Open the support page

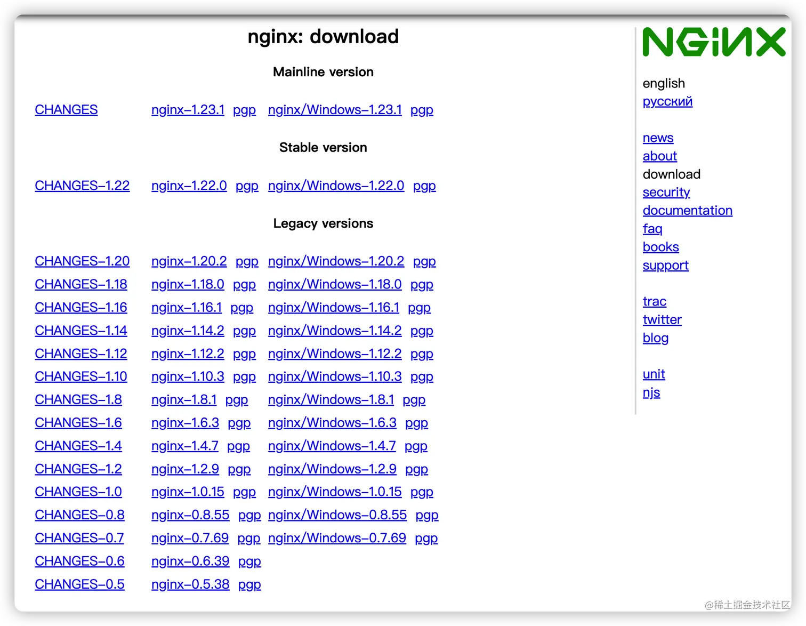tap(665, 266)
